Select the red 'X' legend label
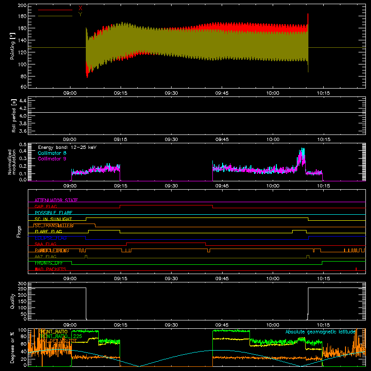The image size is (371, 371). pyautogui.click(x=80, y=8)
